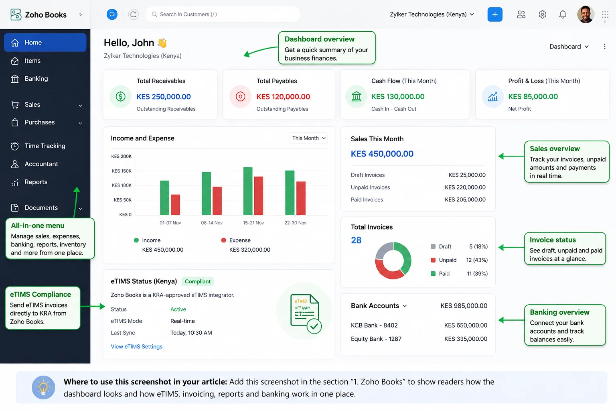Click the 15-21 Nov green income bar

[x=248, y=191]
